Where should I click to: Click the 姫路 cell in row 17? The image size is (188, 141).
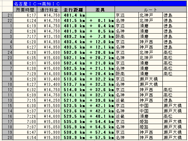coord(150,121)
